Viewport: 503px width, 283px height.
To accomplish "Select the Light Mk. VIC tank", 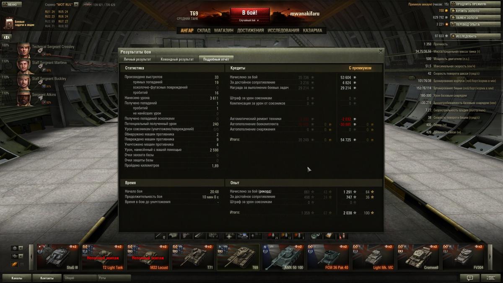I will (x=373, y=257).
